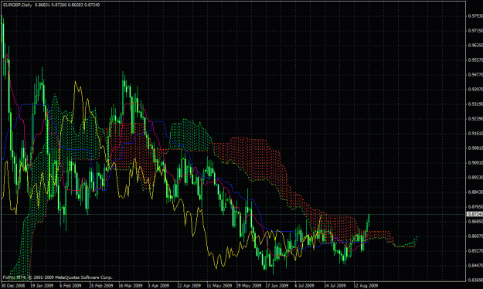
Task: Click the 29 May 2009 date label
Action: tap(249, 286)
